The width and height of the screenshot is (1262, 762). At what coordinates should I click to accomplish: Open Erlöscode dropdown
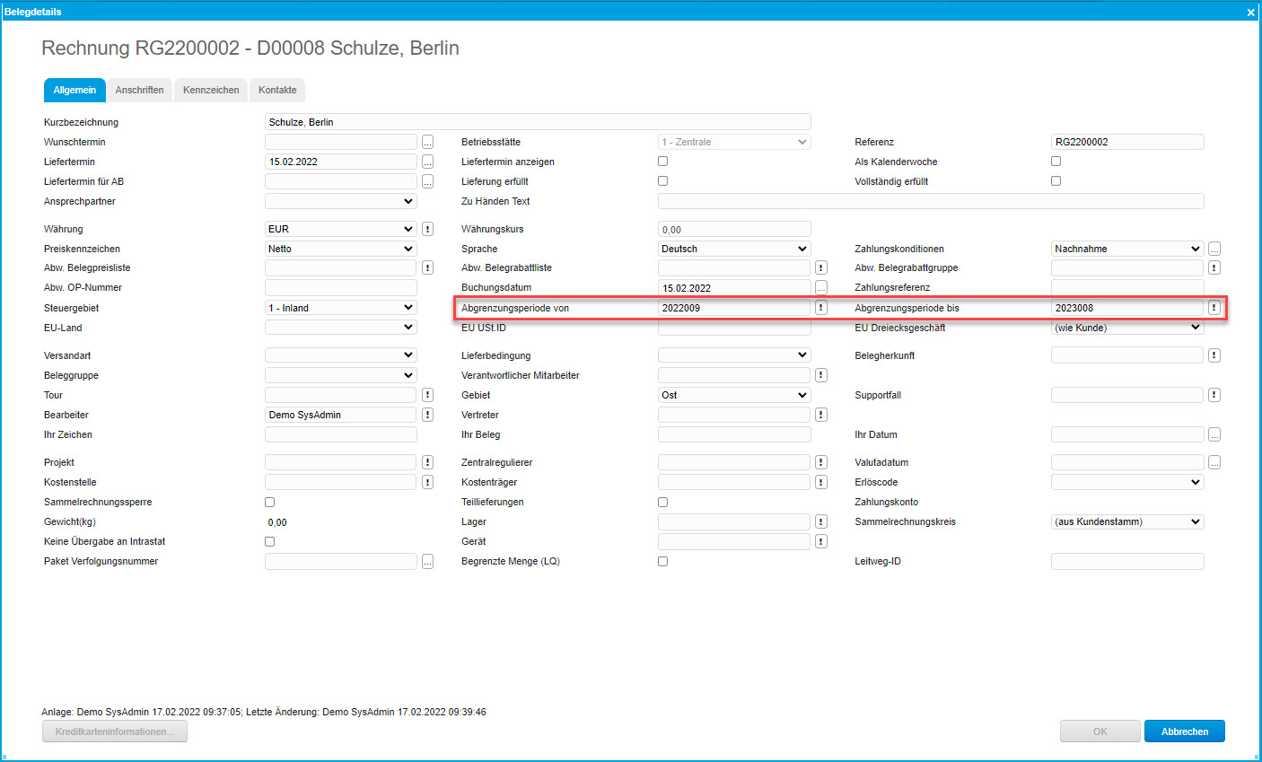[x=1127, y=482]
